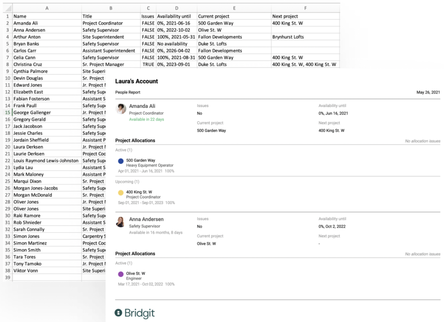Click the 'Engineer' role under Olive St. W
The height and width of the screenshot is (322, 444).
coord(134,279)
